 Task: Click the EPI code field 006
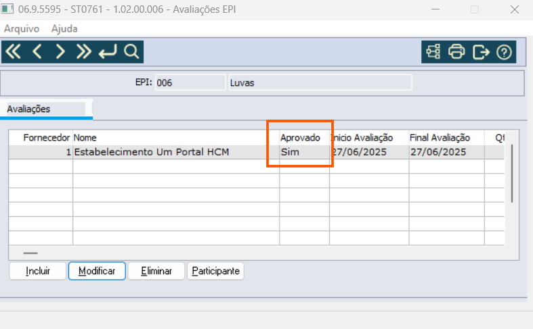[x=190, y=82]
